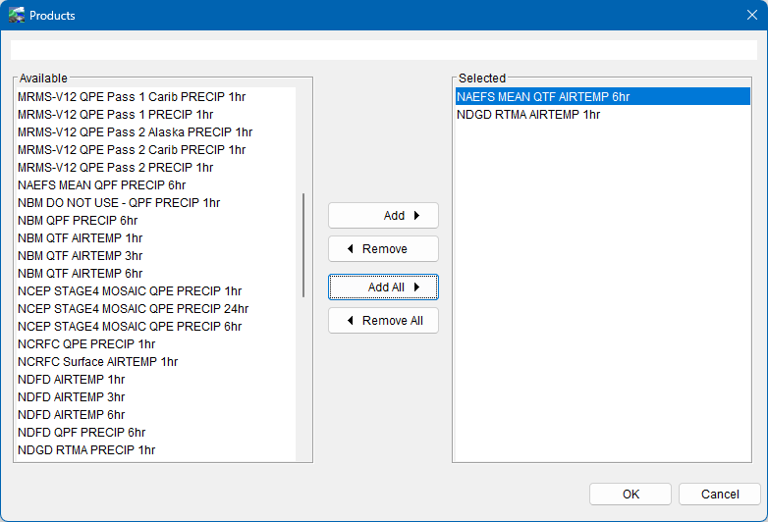Viewport: 768px width, 522px height.
Task: Click the Products app icon in title bar
Action: [16, 15]
